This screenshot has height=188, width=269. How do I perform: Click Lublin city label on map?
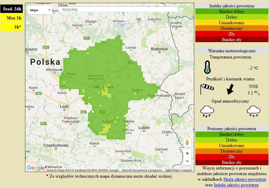[x=144, y=128]
